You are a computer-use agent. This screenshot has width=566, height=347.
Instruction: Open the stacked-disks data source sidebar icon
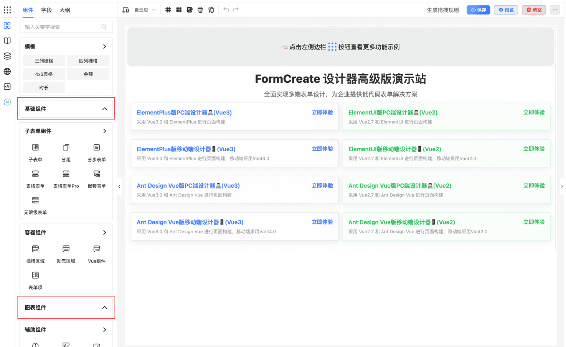(x=7, y=56)
